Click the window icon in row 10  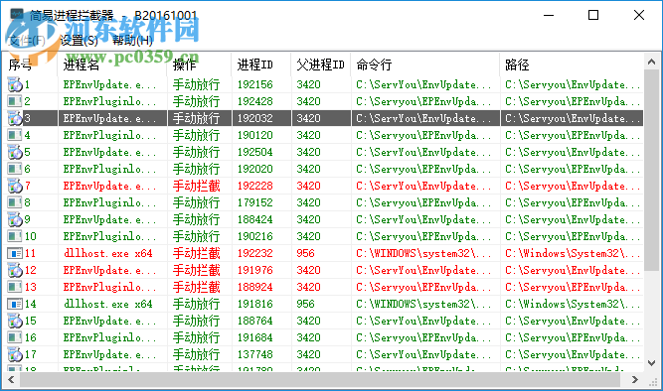(15, 236)
